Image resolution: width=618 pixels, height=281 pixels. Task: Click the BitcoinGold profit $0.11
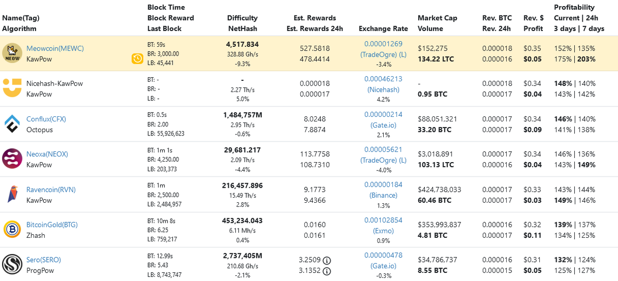(533, 235)
